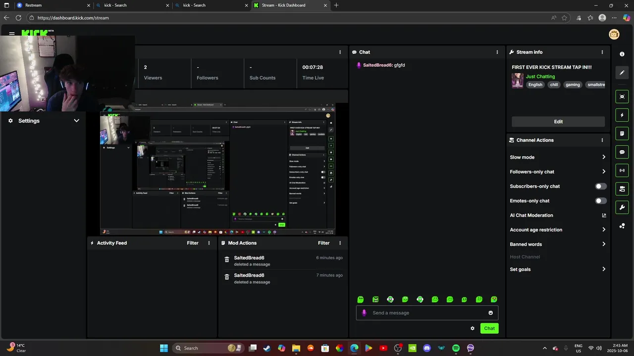The image size is (634, 356).
Task: Click the purple microphone identity icon
Action: point(364,312)
